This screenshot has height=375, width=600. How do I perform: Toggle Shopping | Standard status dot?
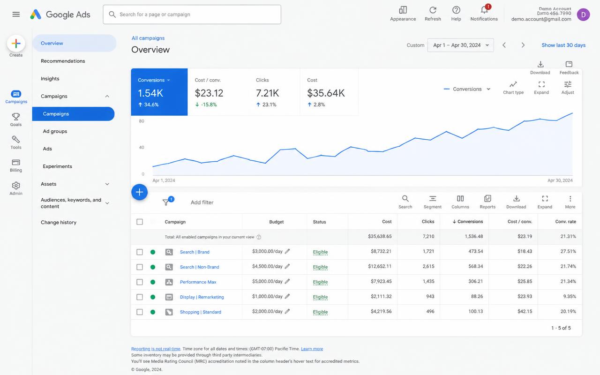click(153, 312)
